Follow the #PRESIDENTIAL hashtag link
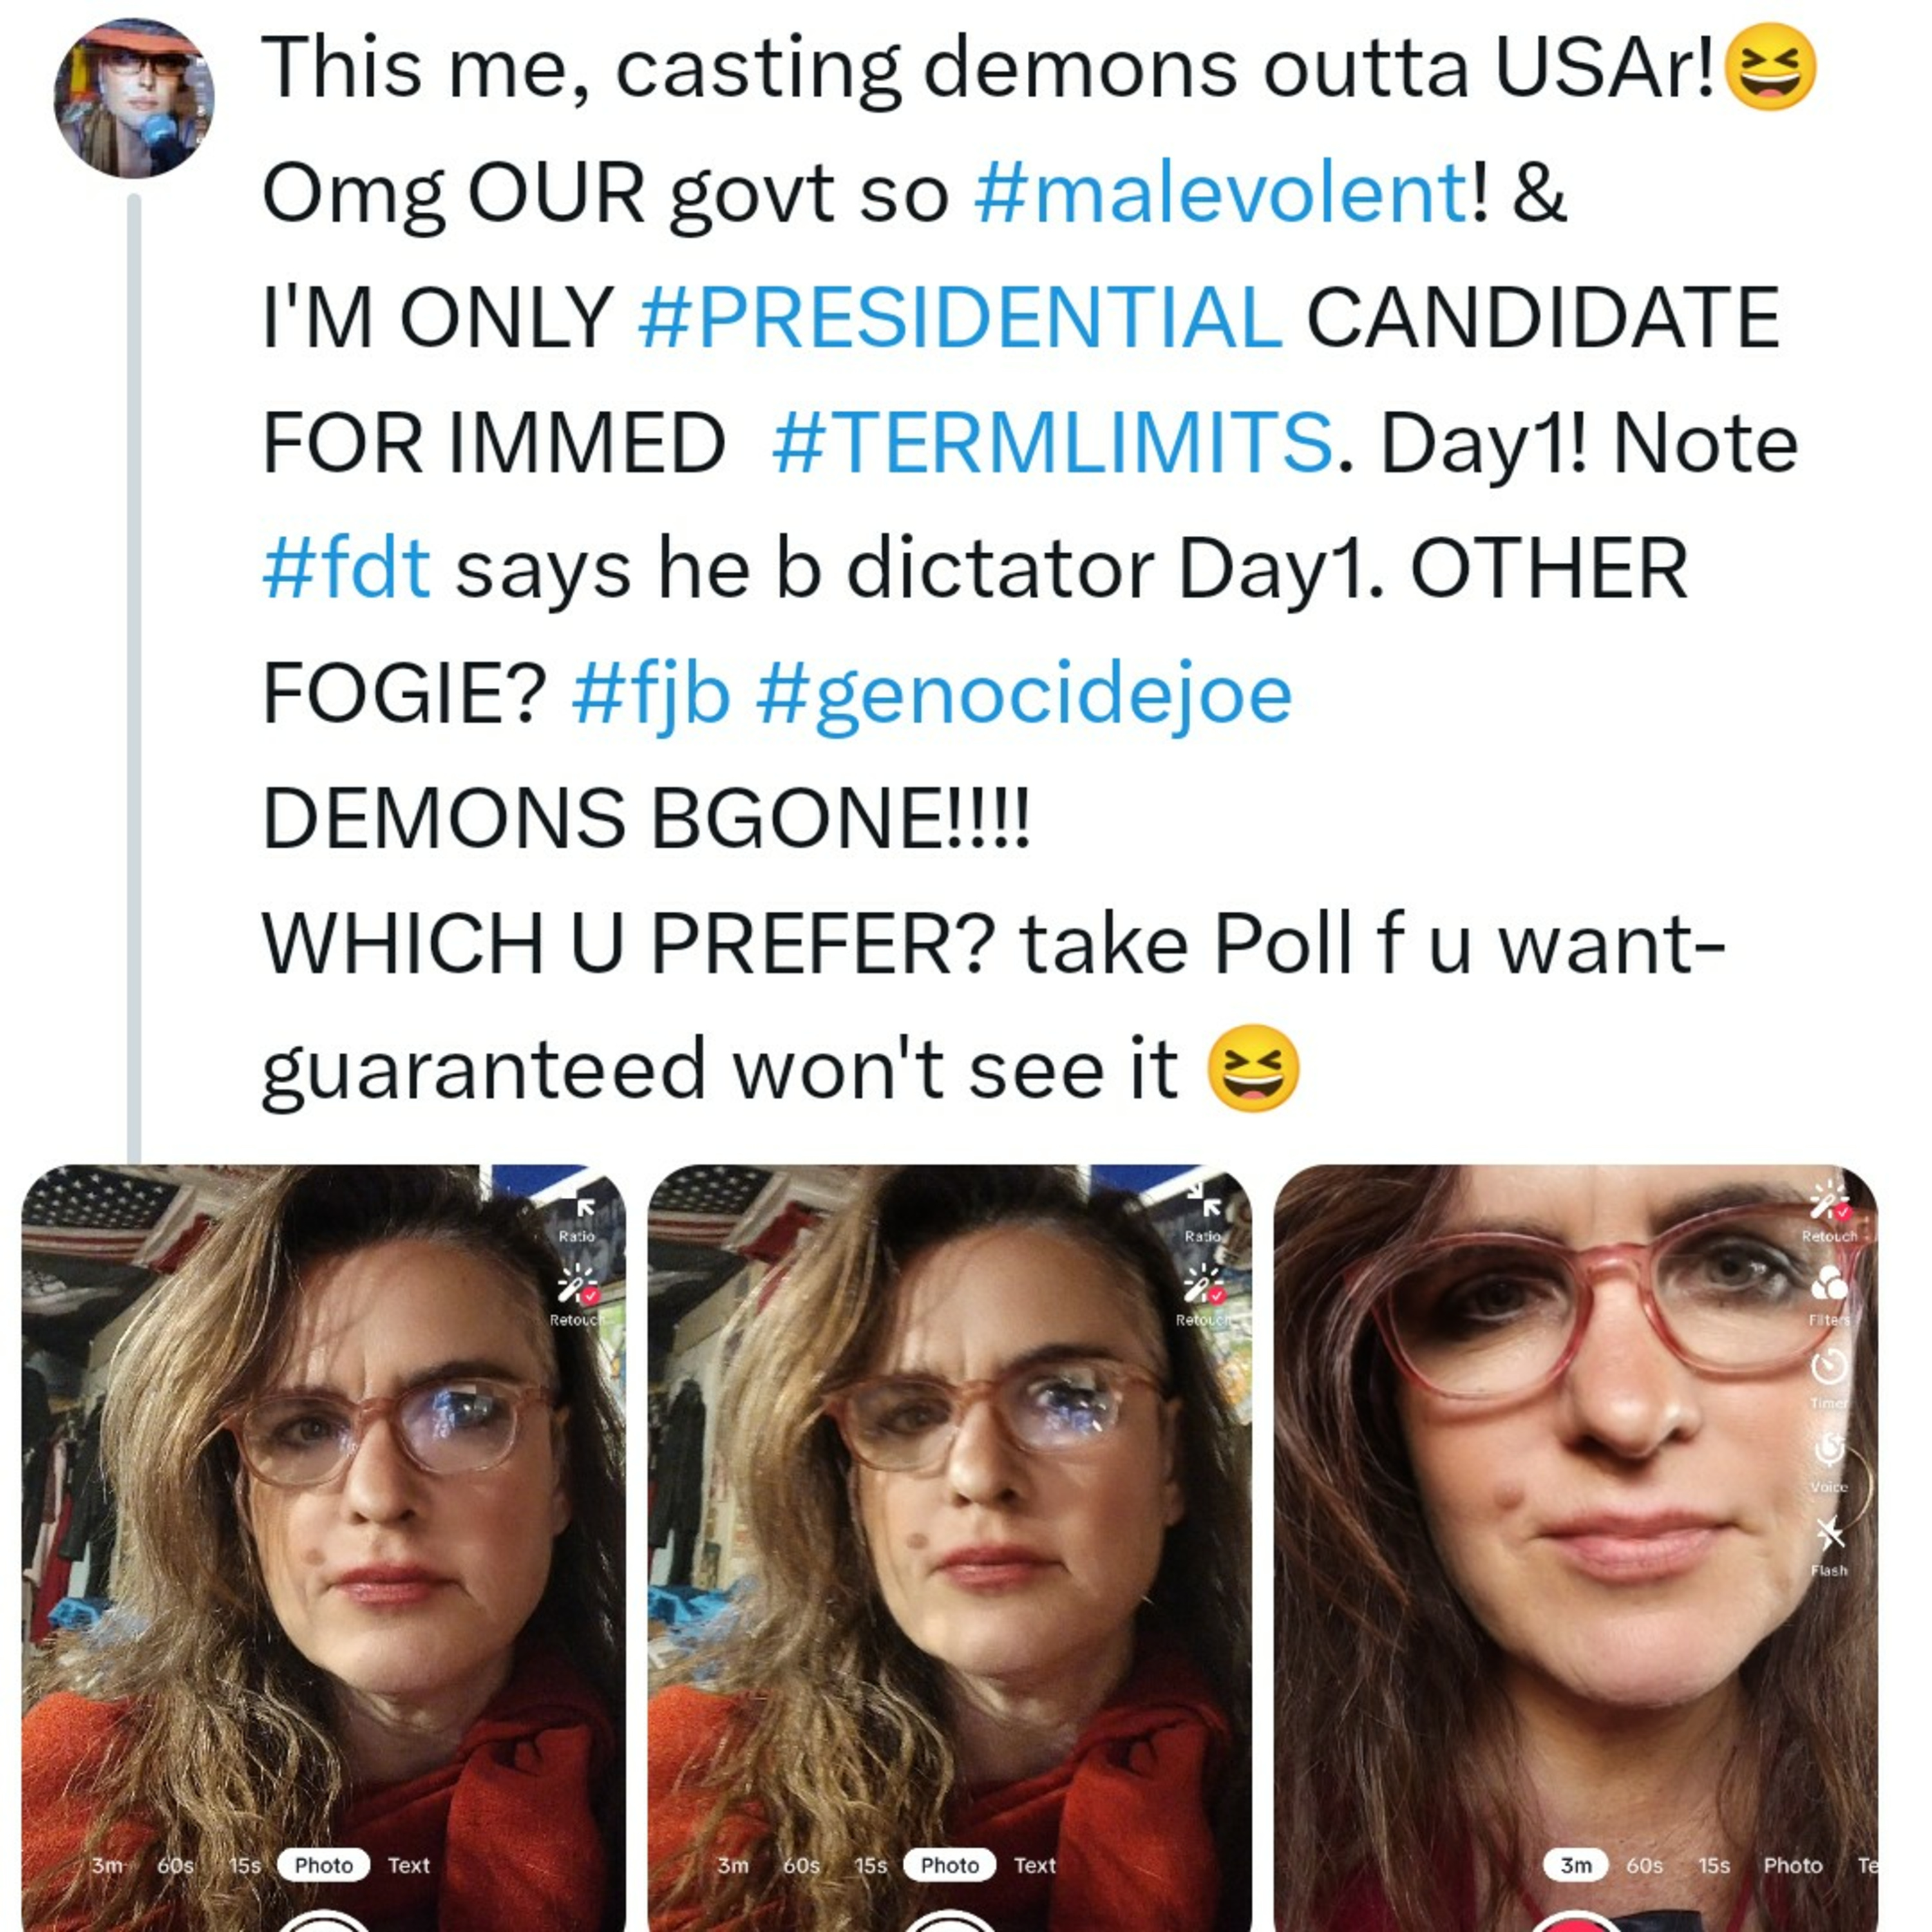Viewport: 1932px width, 1932px height. point(959,318)
